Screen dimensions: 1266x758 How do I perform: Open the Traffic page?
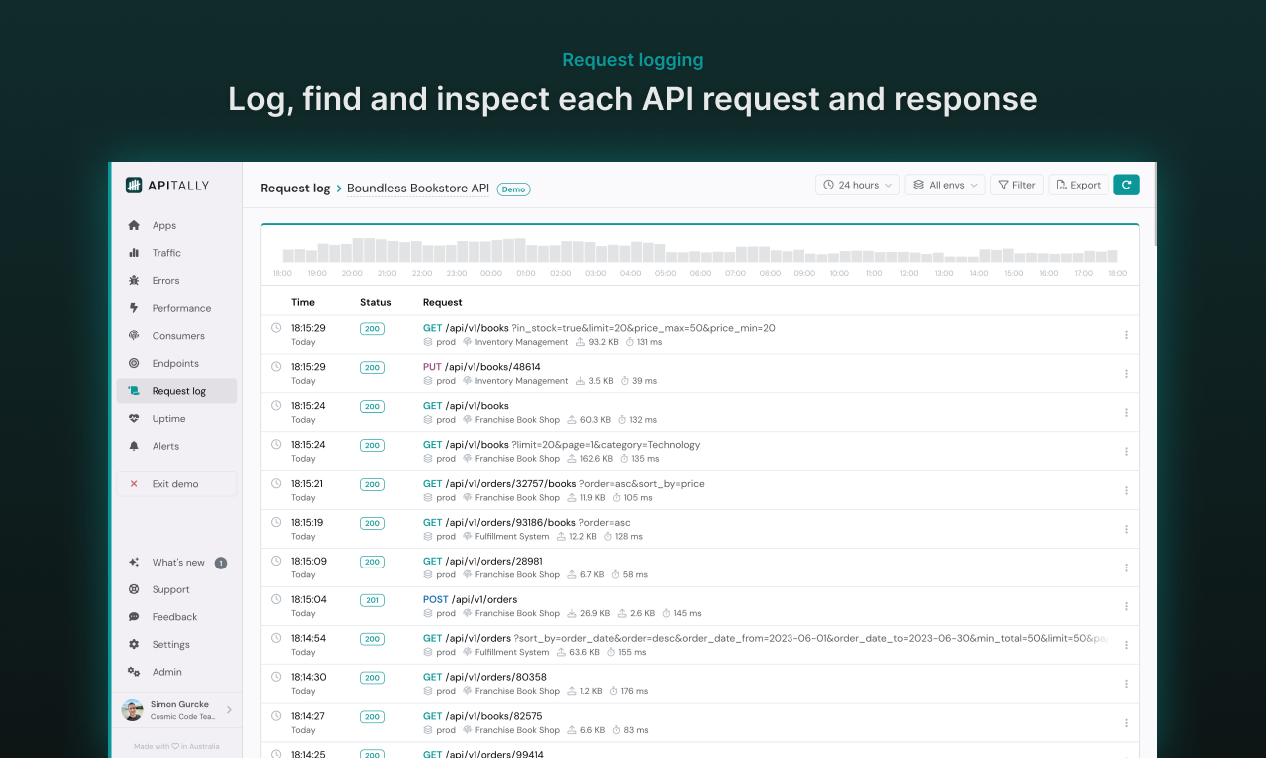click(x=176, y=253)
